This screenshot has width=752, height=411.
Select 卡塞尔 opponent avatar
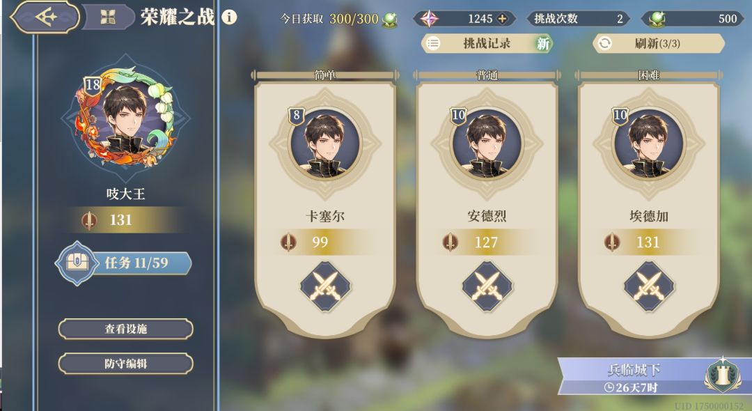[325, 144]
